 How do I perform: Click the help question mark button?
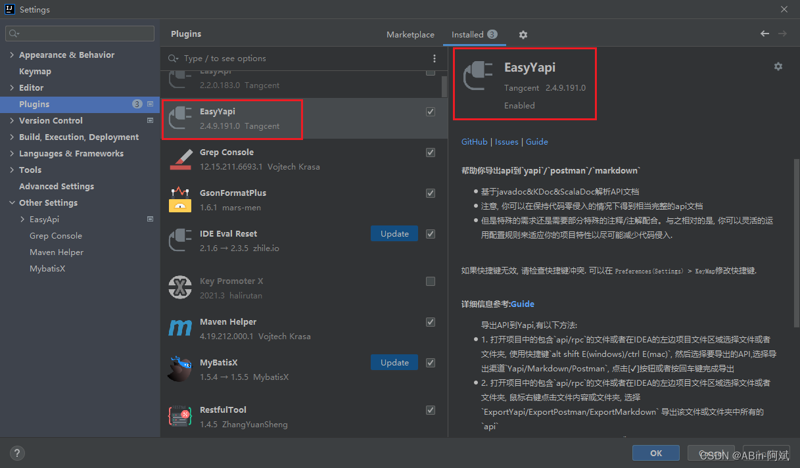pyautogui.click(x=18, y=453)
